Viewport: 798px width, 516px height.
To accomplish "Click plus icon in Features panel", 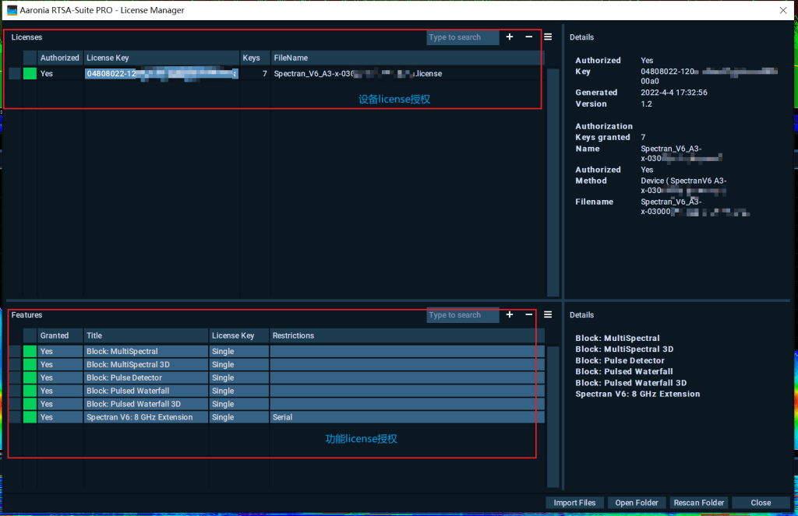I will point(510,315).
